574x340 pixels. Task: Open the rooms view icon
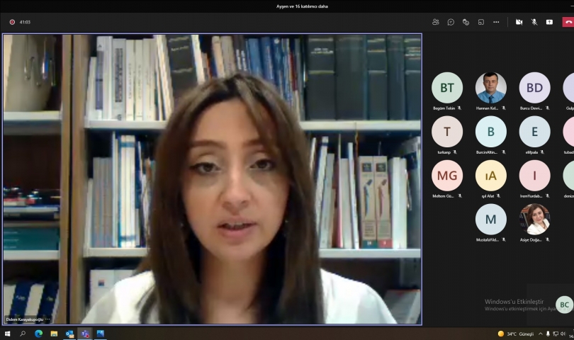pyautogui.click(x=481, y=22)
